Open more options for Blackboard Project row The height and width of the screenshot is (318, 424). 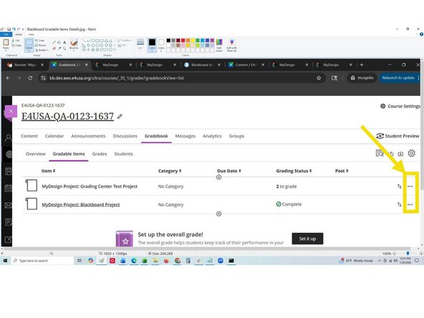(410, 204)
